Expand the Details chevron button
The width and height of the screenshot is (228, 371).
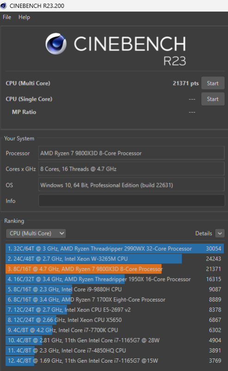pyautogui.click(x=220, y=233)
